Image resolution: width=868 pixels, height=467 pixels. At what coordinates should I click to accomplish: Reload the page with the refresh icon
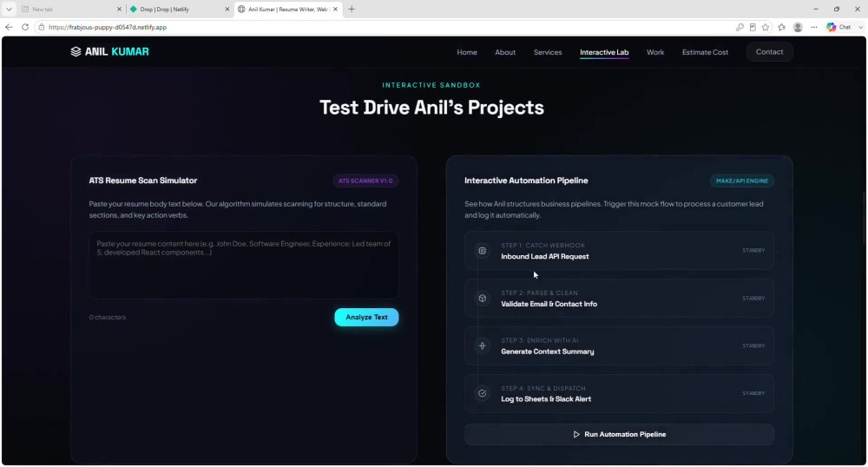[25, 27]
